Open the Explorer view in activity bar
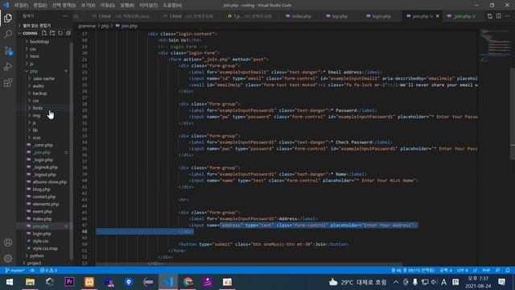Viewport: 515px width, 290px height. pyautogui.click(x=8, y=18)
